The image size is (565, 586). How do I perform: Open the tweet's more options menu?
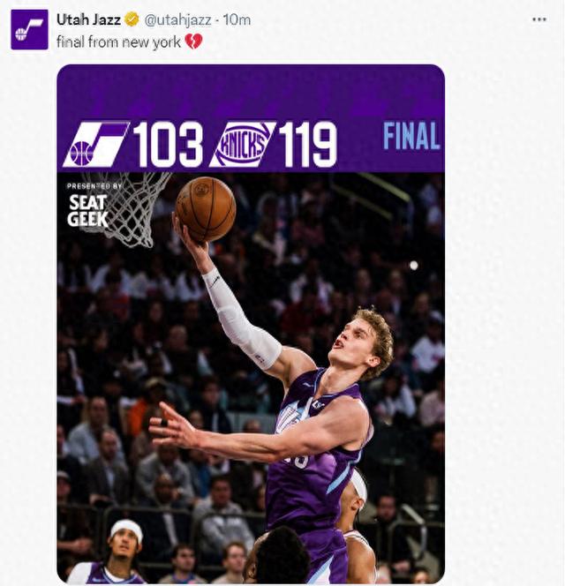(x=539, y=19)
